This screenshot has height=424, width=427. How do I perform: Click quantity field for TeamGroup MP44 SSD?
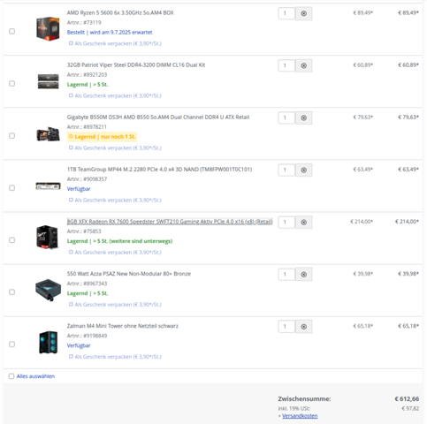click(x=286, y=170)
